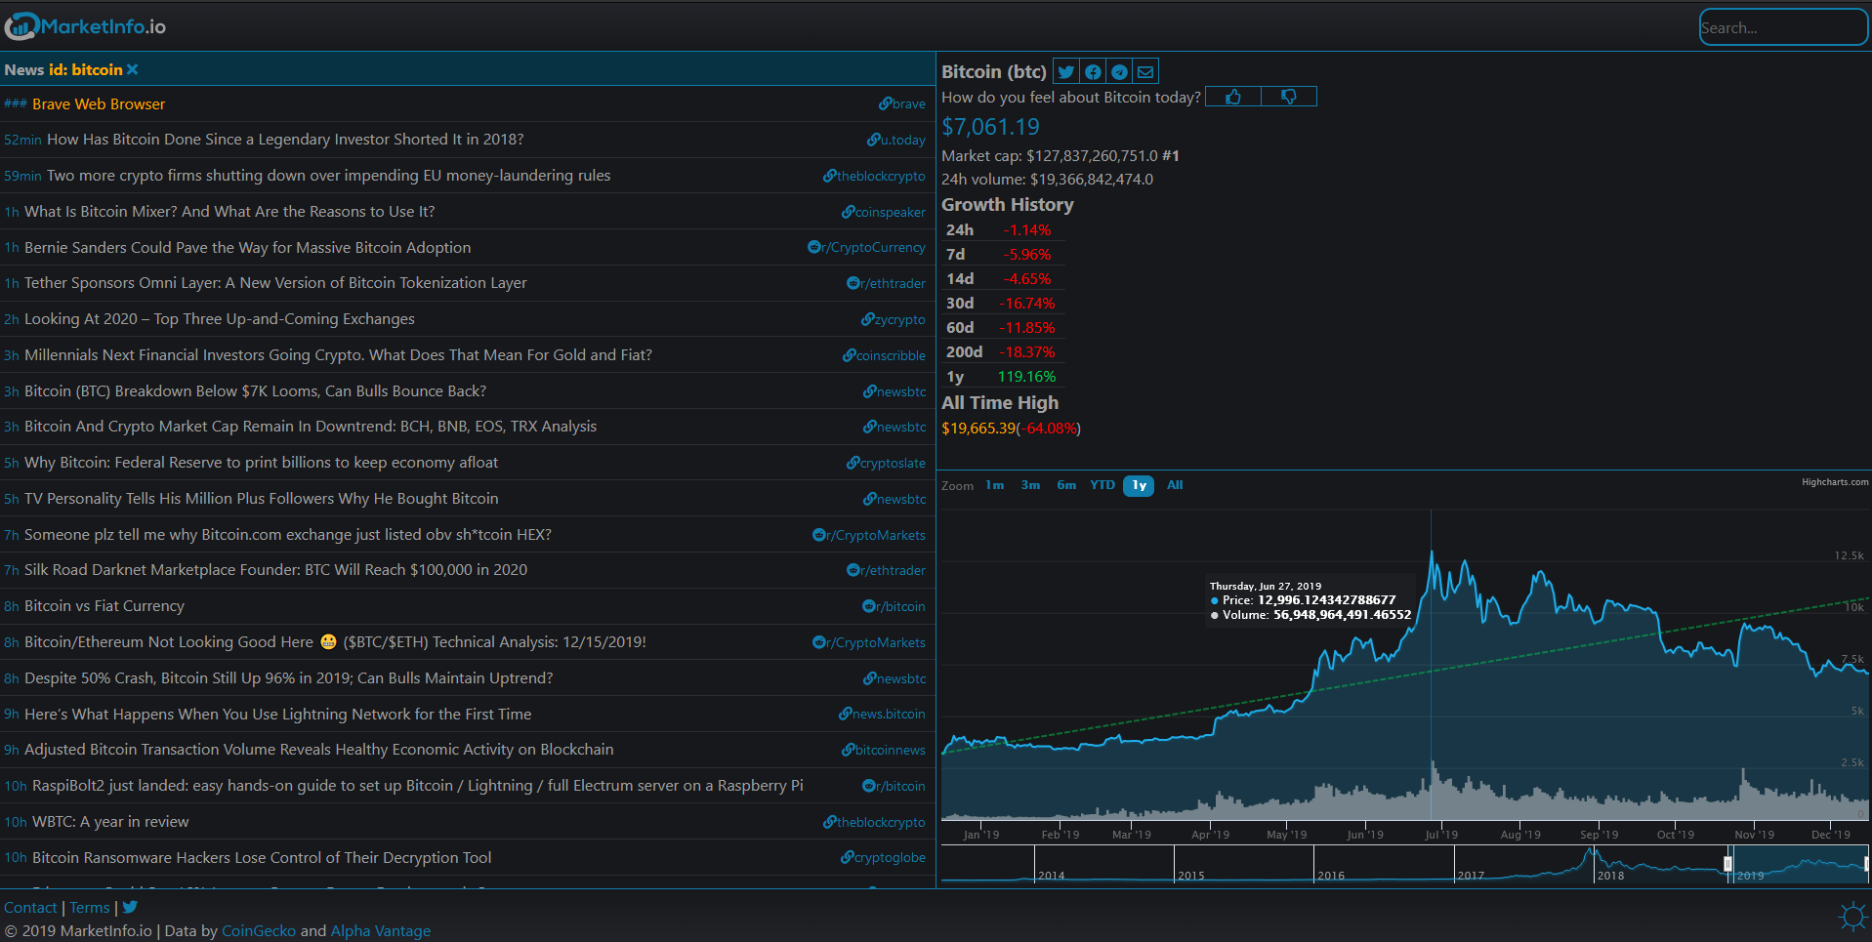Set chart zoom to YTD
The image size is (1872, 942).
[1102, 485]
